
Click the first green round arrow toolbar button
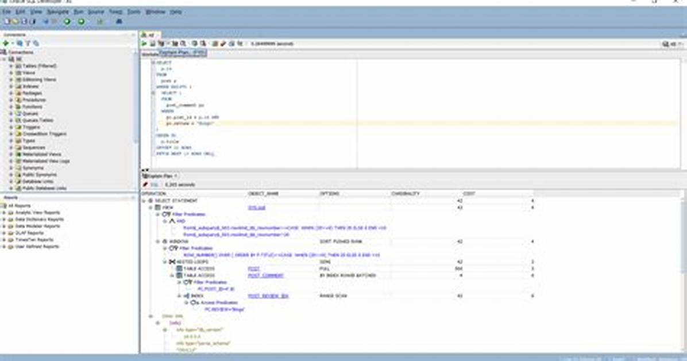coord(67,21)
